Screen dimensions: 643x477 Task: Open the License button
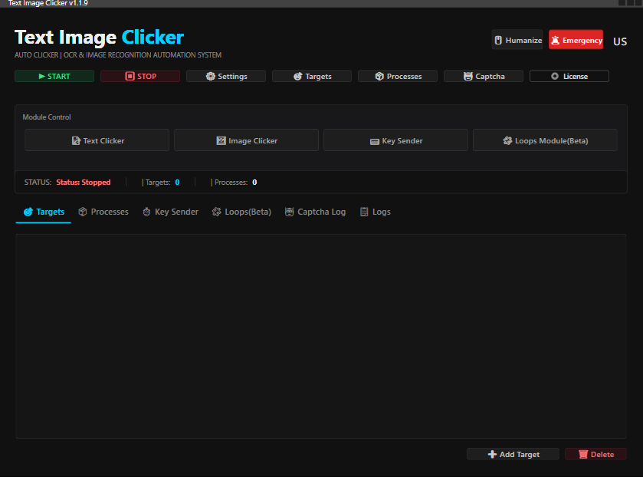pos(569,77)
